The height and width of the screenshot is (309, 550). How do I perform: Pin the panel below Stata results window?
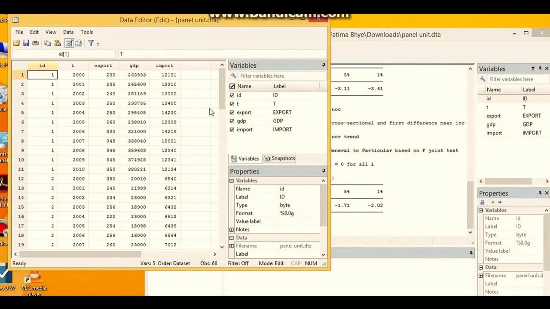tap(471, 253)
